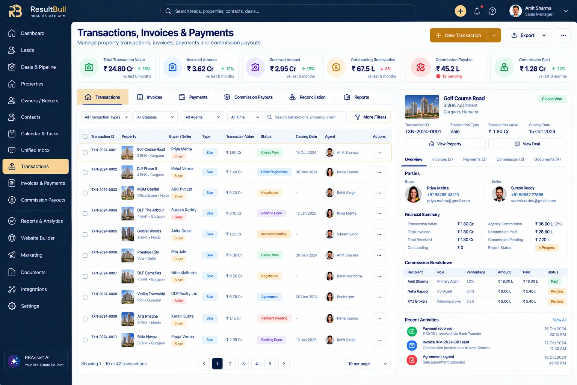Tick the checkbox for TXN-2024-0009
This screenshot has height=385, width=577.
tap(85, 319)
